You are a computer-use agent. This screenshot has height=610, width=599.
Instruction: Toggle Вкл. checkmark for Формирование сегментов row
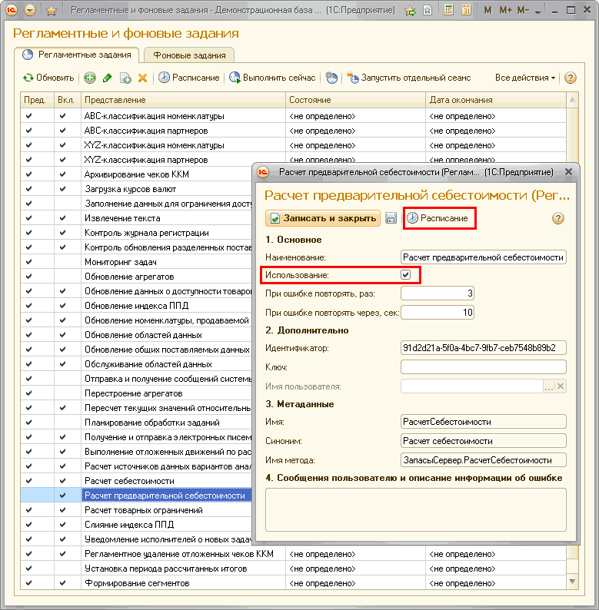[x=63, y=583]
